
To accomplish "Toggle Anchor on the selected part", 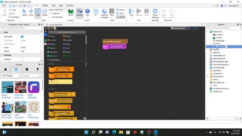I will click(121, 17).
